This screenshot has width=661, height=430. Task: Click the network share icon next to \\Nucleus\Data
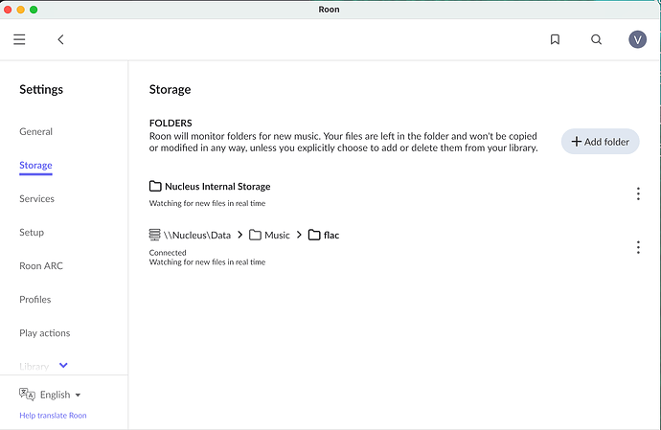[154, 235]
